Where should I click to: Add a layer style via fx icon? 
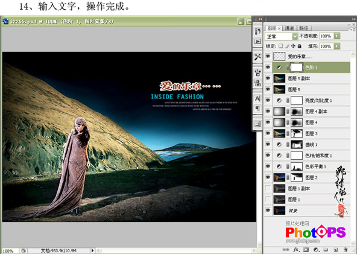tap(296, 250)
